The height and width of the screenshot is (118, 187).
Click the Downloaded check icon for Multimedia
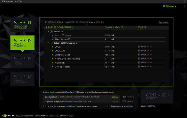tap(139, 63)
